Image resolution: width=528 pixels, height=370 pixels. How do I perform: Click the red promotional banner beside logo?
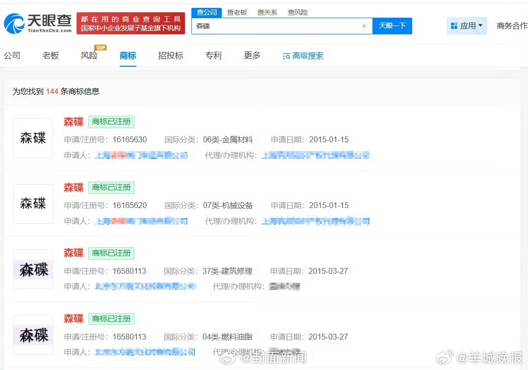(x=131, y=23)
